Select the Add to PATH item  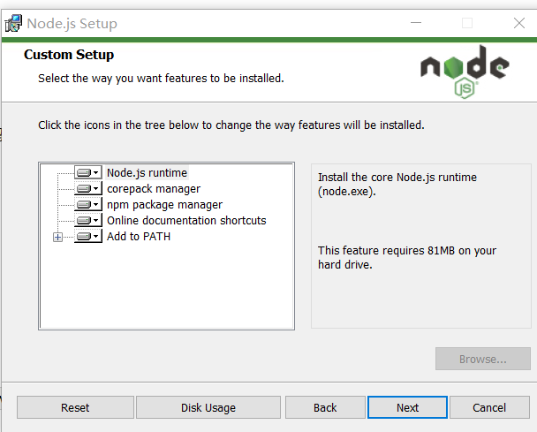click(139, 237)
